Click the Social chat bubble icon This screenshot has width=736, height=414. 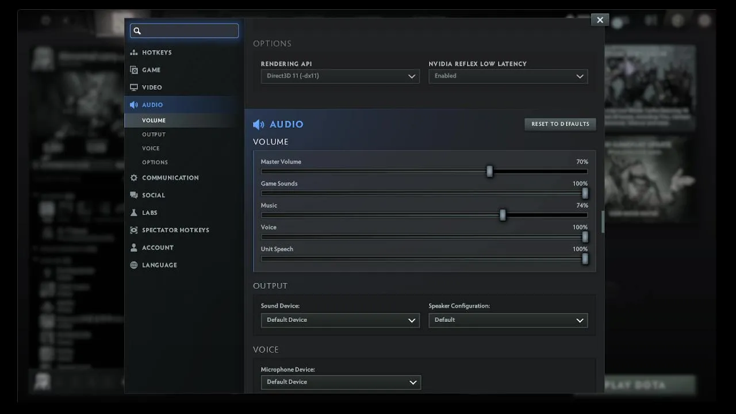[134, 195]
